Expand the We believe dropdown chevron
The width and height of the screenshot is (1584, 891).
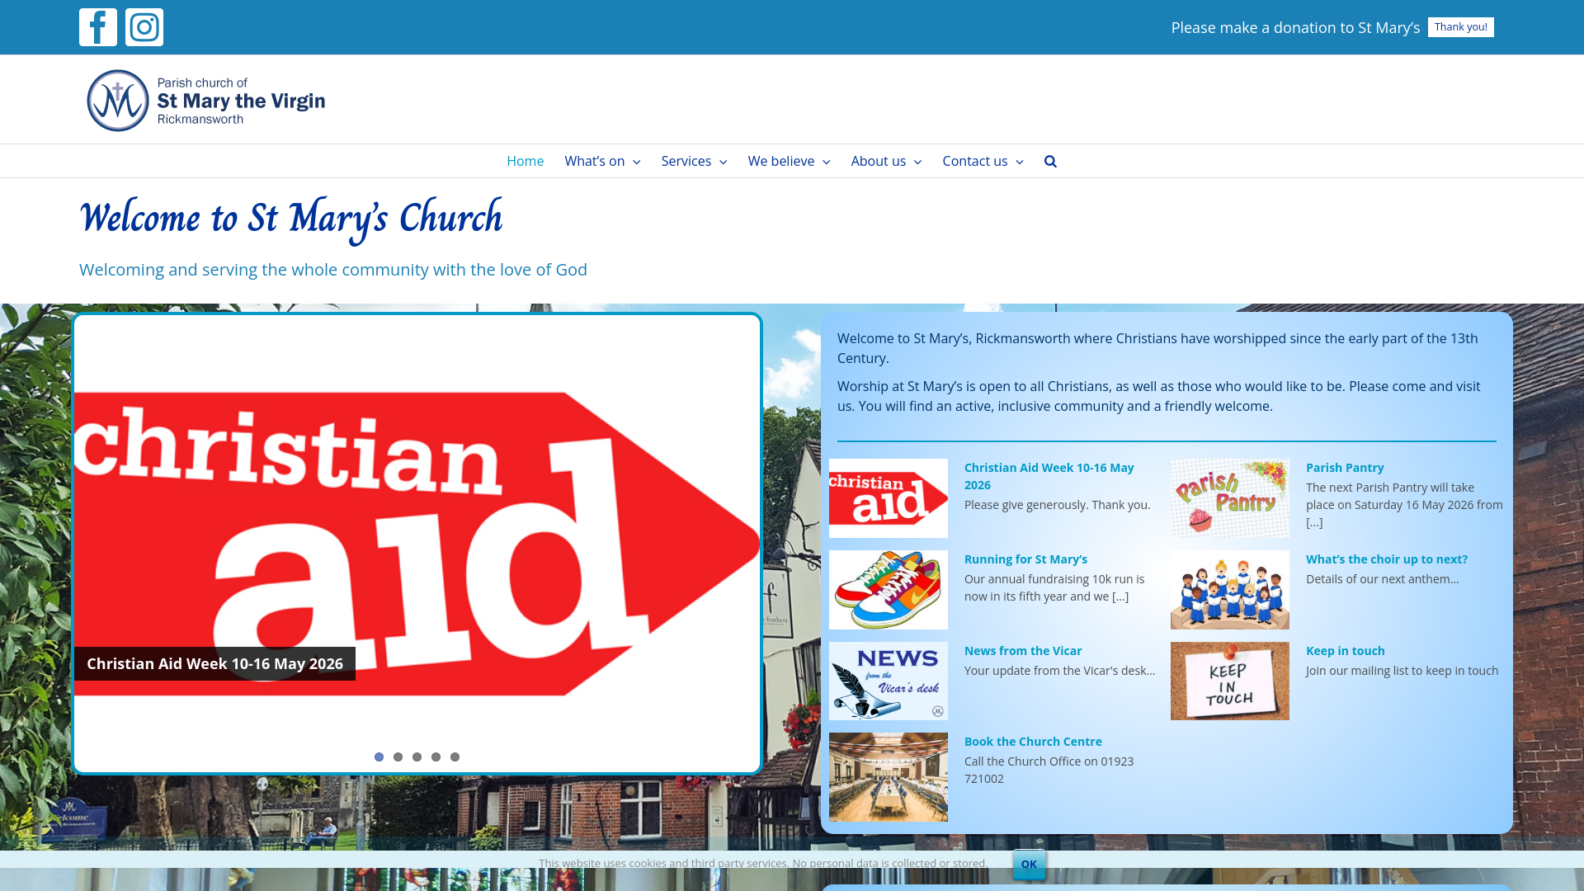[x=826, y=162]
